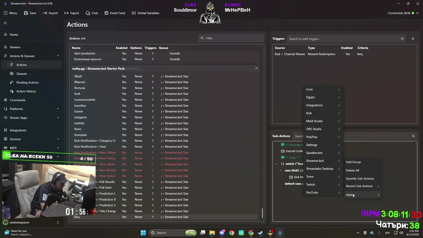
Task: Expand the Services section
Action: [x=58, y=139]
